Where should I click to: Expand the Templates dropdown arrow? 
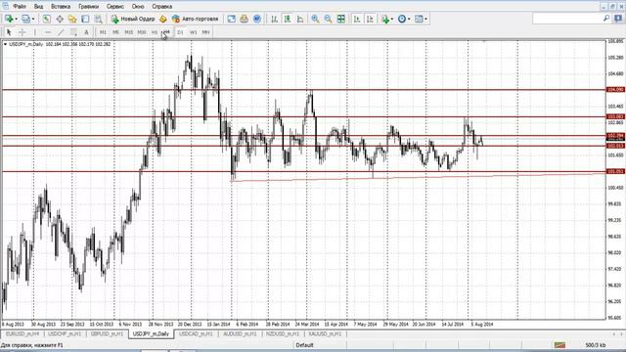425,19
